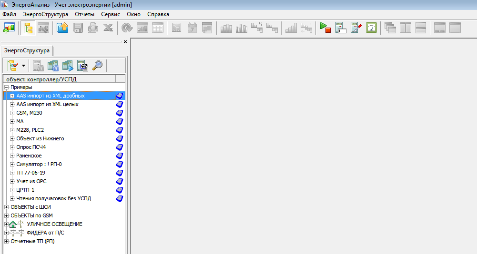Click the window with two bottom buttons icon
Image resolution: width=477 pixels, height=254 pixels.
coord(439,28)
